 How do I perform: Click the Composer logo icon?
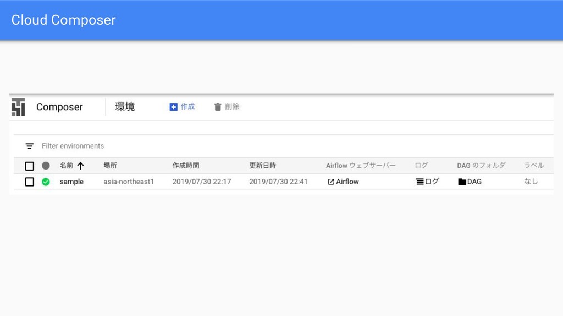coord(18,107)
